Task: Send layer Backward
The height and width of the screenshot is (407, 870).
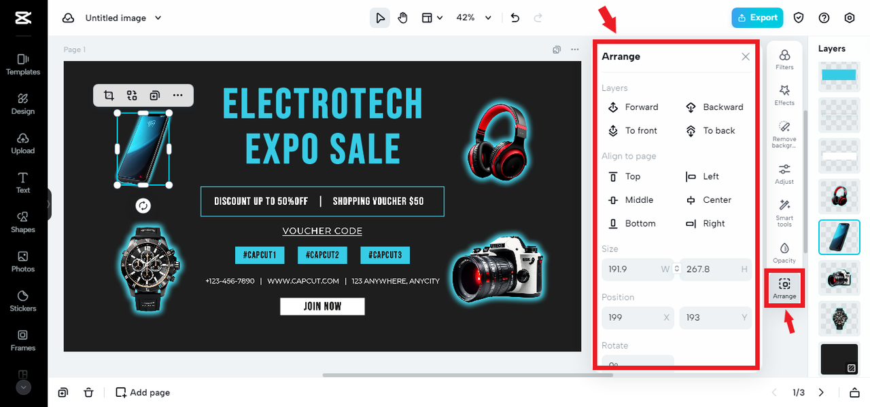Action: [714, 107]
